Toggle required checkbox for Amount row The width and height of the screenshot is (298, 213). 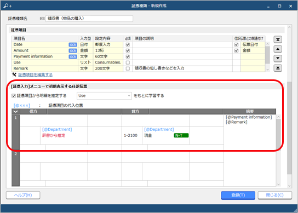point(128,50)
